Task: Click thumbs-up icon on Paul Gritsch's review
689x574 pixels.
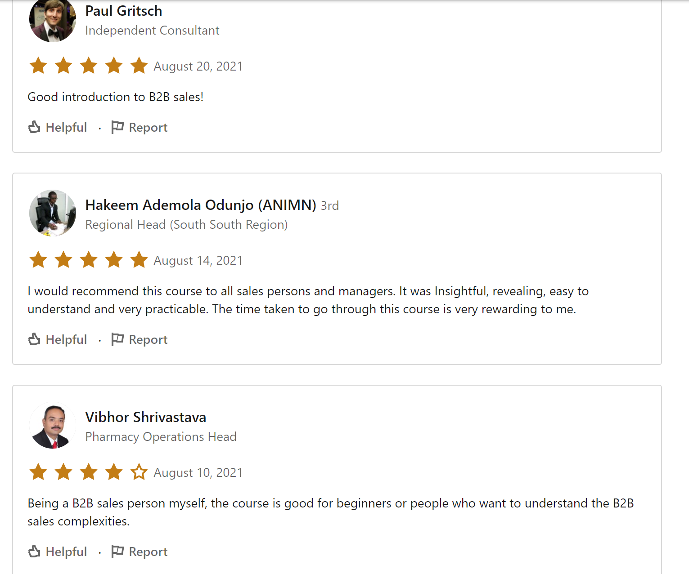Action: click(34, 127)
